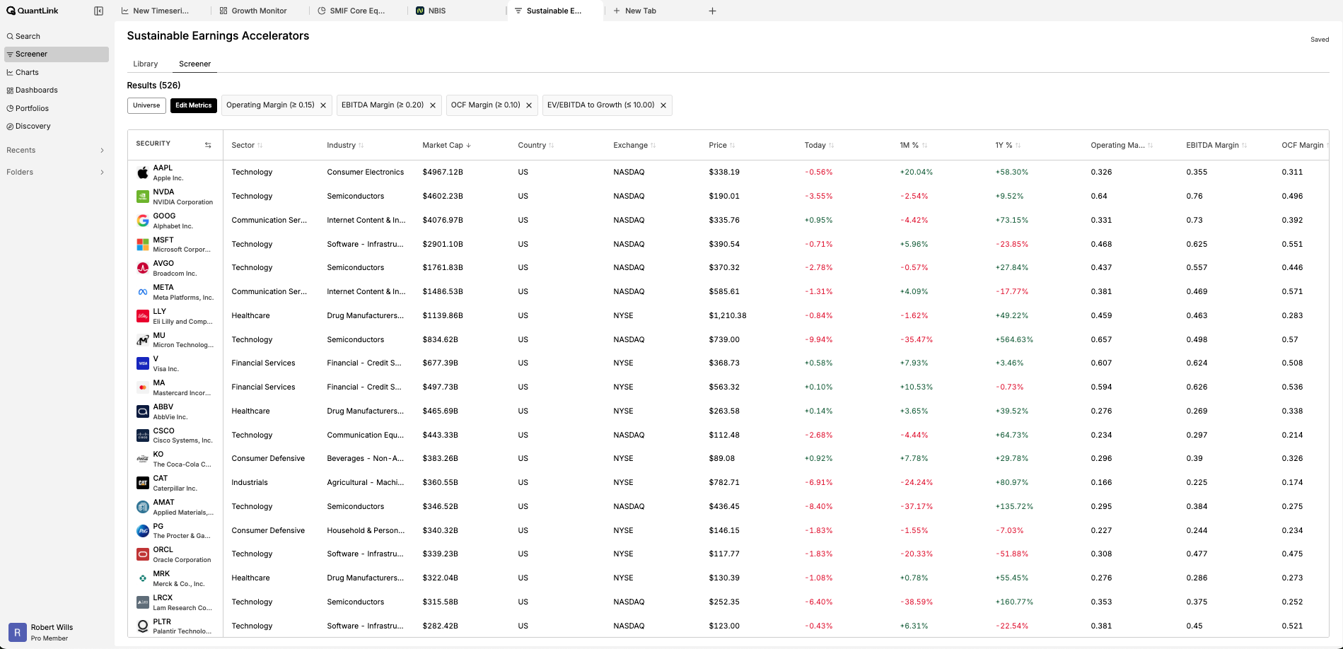Click the QuantLink logo
Screen dimensions: 1343x649
(x=33, y=11)
